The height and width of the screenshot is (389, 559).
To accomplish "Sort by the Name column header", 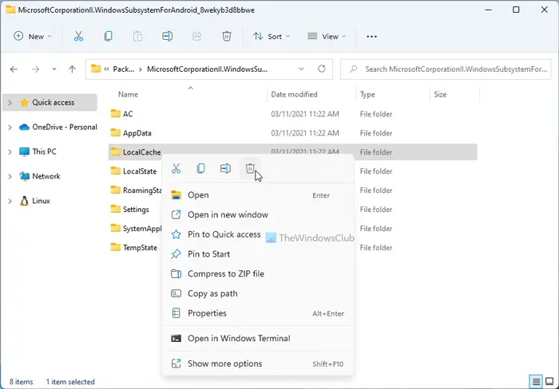I will (128, 94).
